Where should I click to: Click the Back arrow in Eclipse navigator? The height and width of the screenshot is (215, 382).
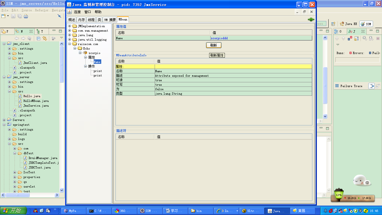pos(17,38)
